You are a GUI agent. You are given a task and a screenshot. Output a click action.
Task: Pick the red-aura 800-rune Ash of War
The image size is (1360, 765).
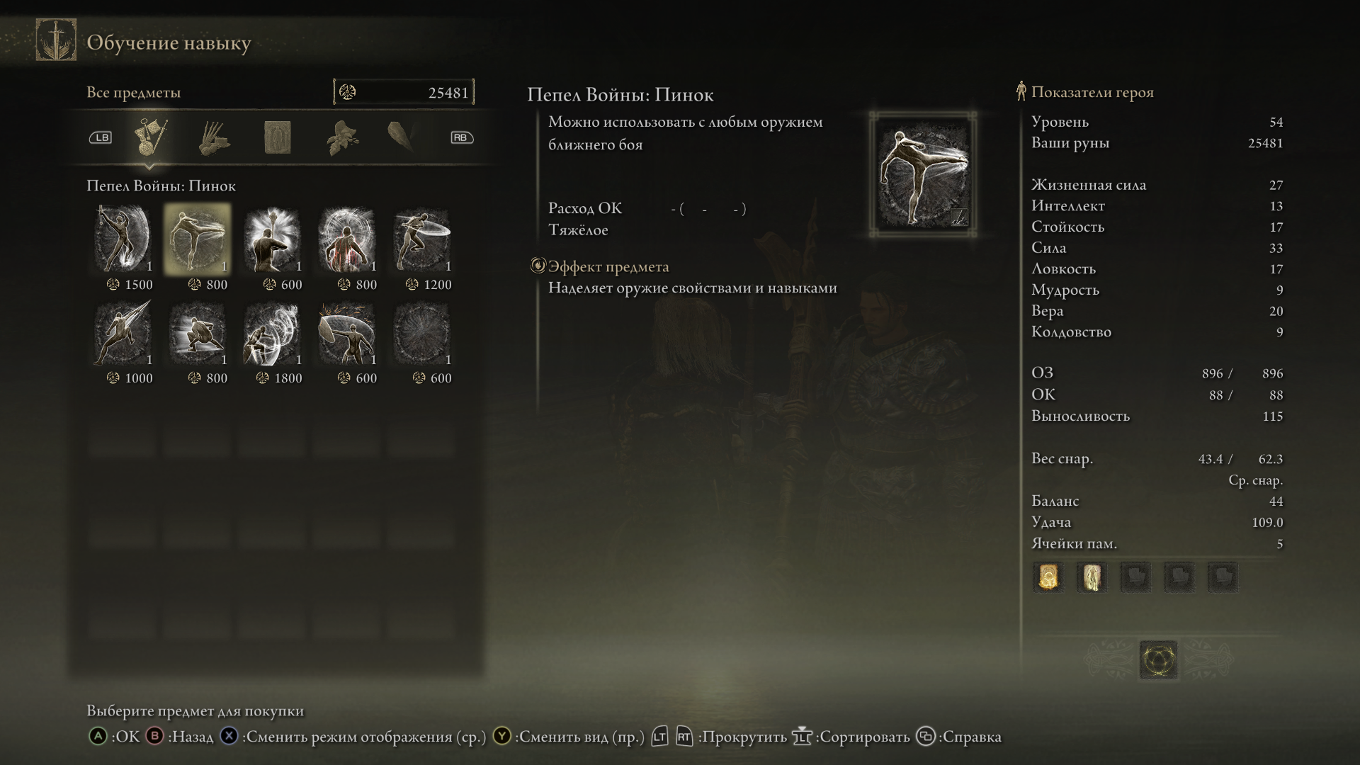coord(347,239)
